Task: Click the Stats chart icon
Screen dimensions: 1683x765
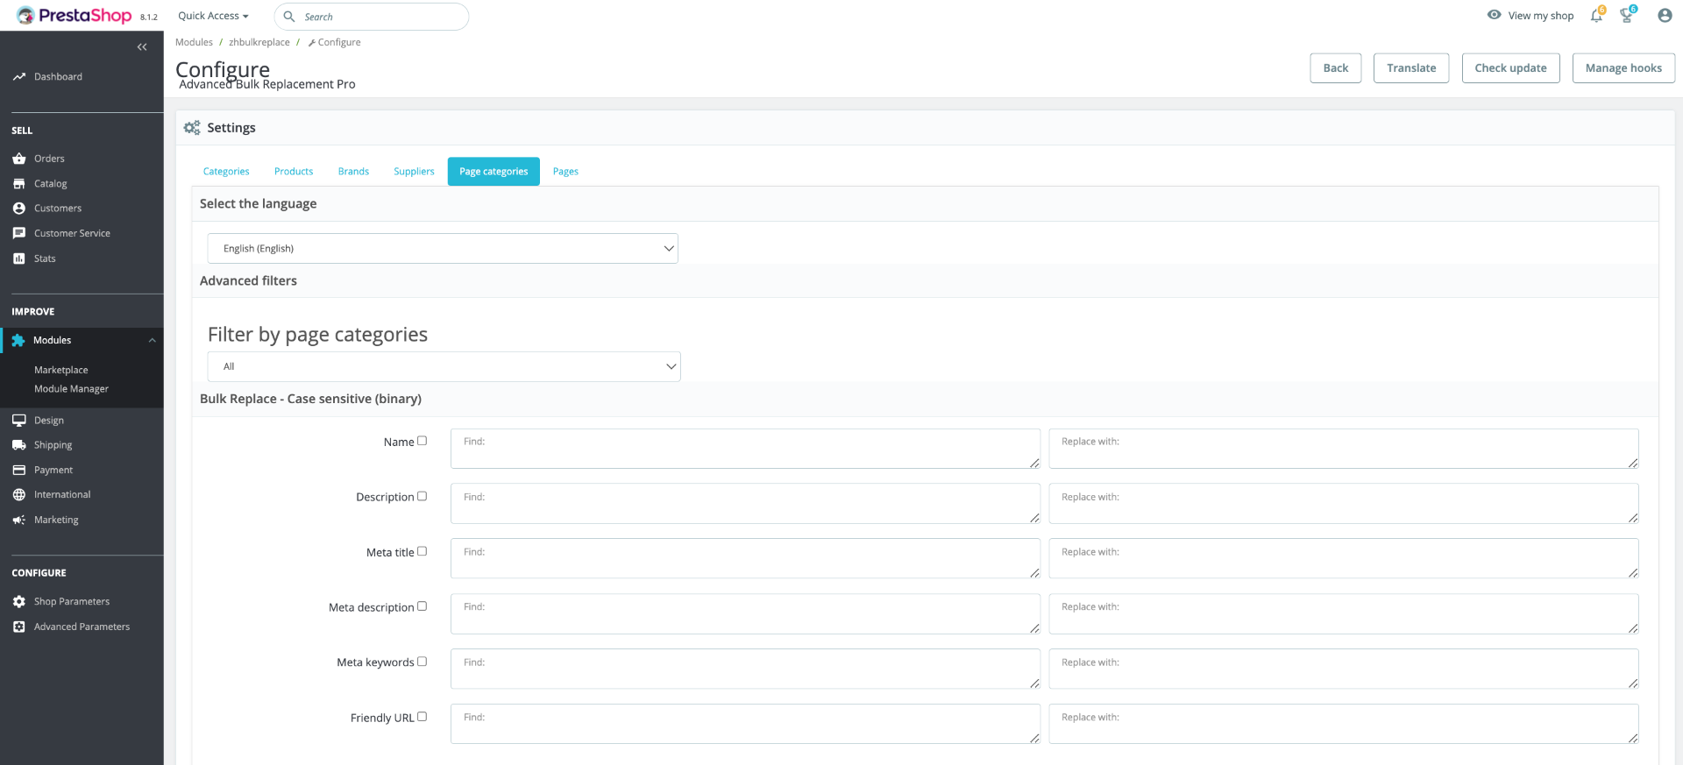Action: click(19, 259)
